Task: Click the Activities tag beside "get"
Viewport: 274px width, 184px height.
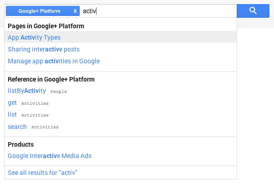Action: [35, 103]
